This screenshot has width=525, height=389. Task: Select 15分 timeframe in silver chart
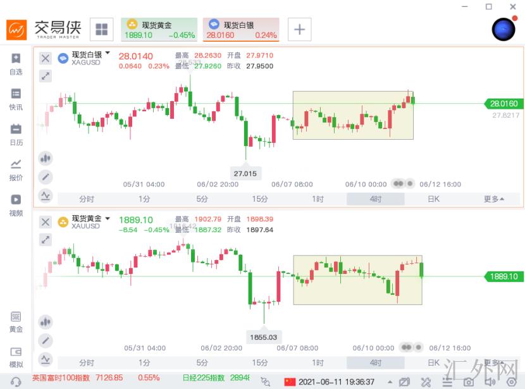(260, 199)
